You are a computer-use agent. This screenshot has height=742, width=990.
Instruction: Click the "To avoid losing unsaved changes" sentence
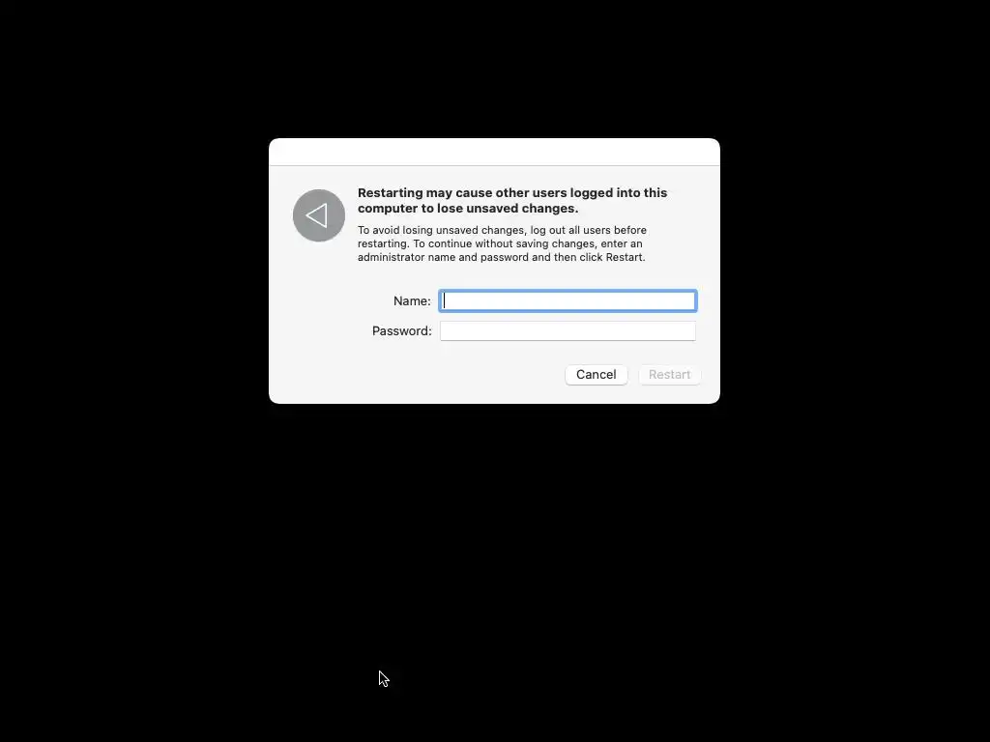(502, 230)
